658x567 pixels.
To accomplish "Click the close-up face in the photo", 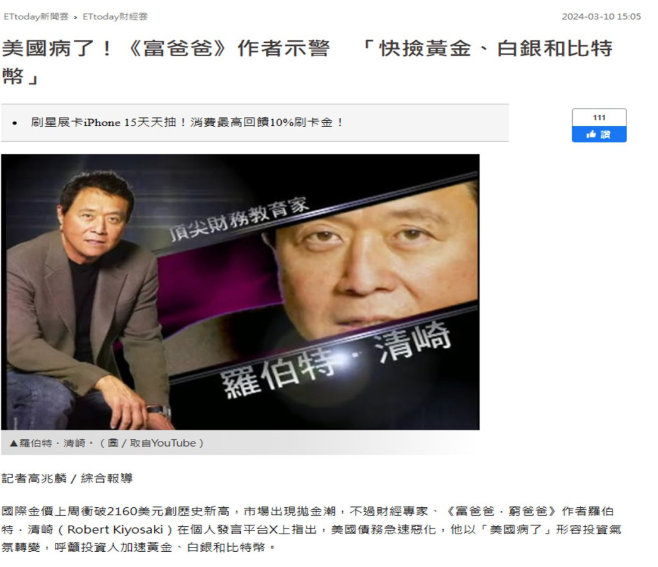I will pos(374,260).
